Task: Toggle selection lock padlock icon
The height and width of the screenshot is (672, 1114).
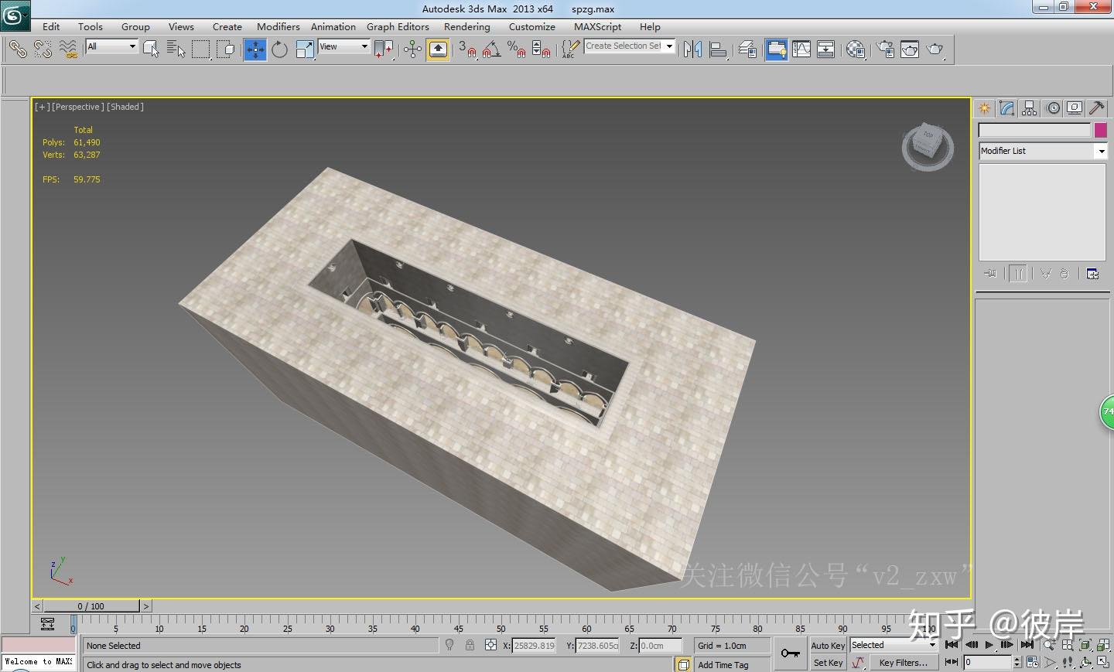Action: click(470, 645)
